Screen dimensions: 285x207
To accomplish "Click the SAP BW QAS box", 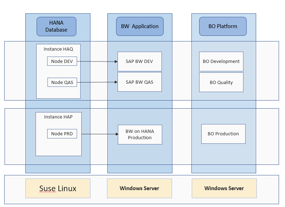I will (140, 82).
